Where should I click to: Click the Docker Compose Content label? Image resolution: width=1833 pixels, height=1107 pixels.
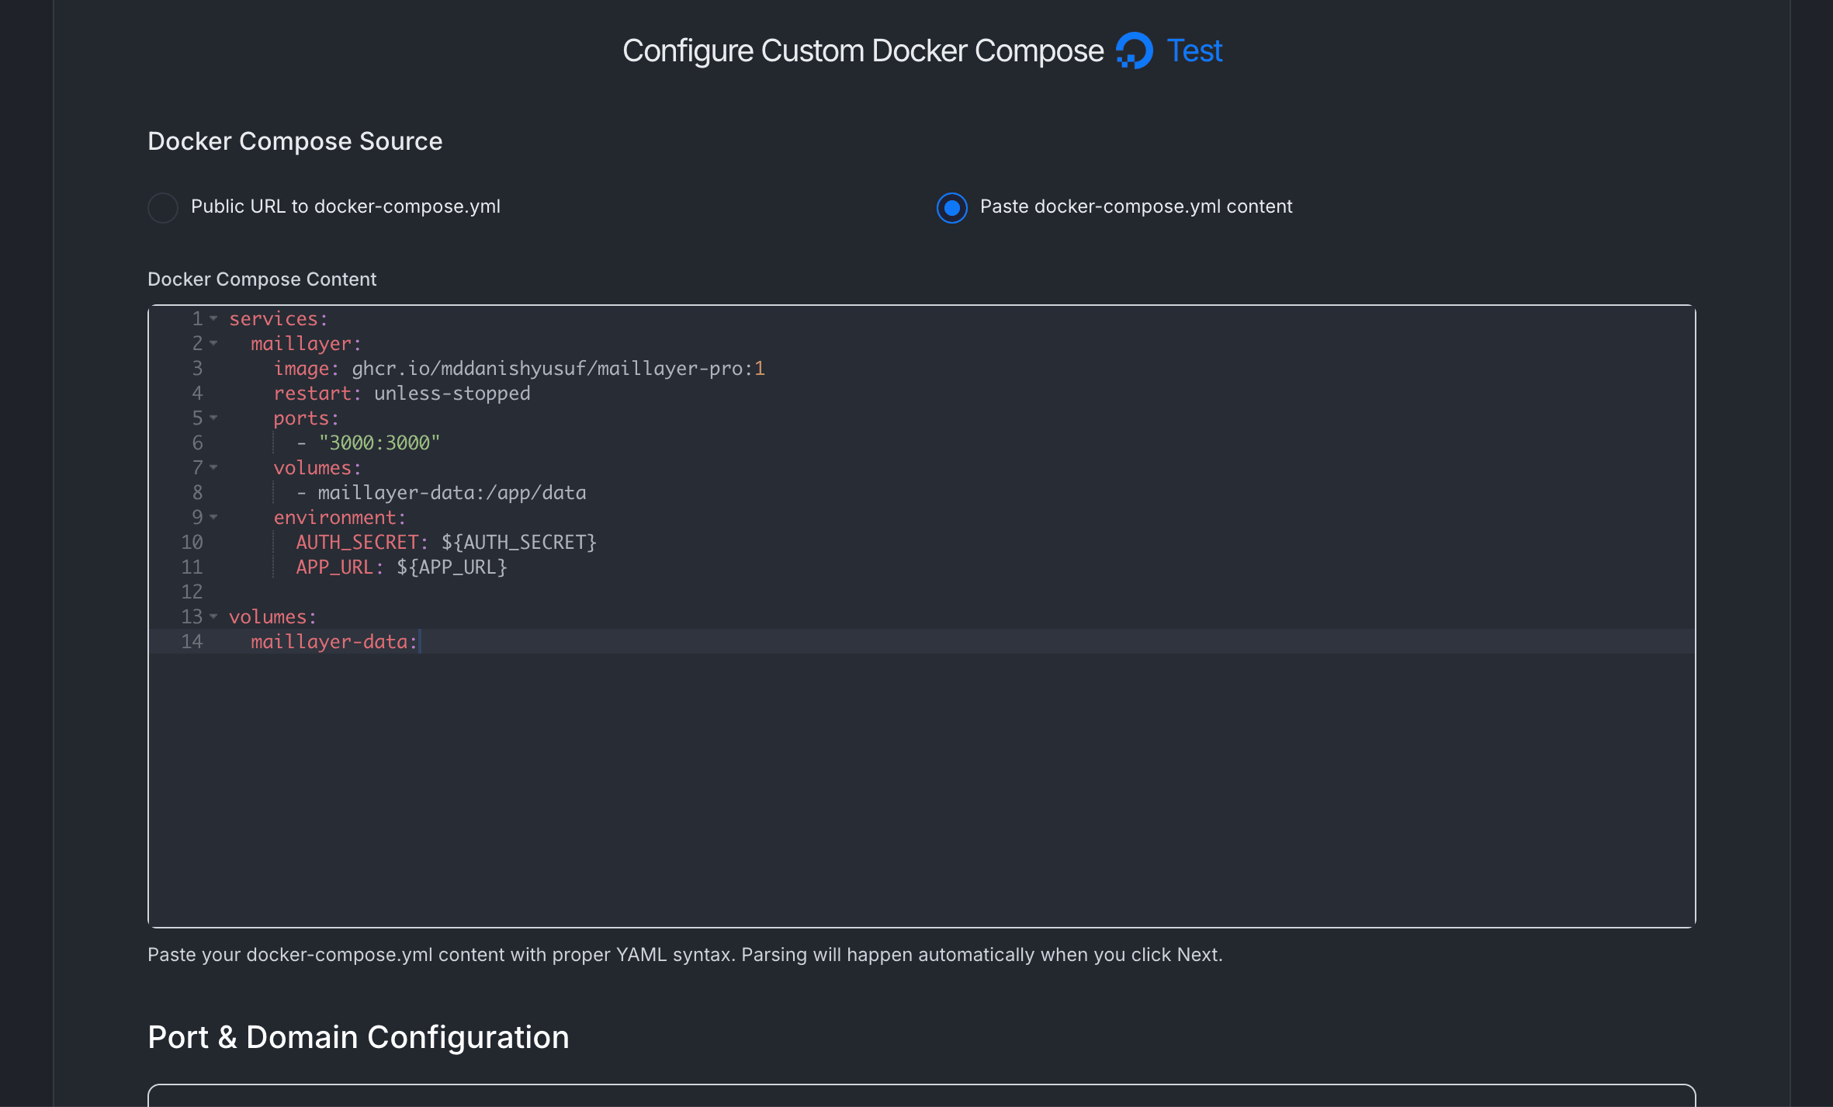click(262, 279)
